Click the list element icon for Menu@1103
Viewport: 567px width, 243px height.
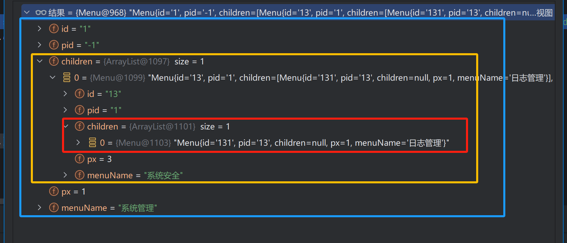(92, 143)
